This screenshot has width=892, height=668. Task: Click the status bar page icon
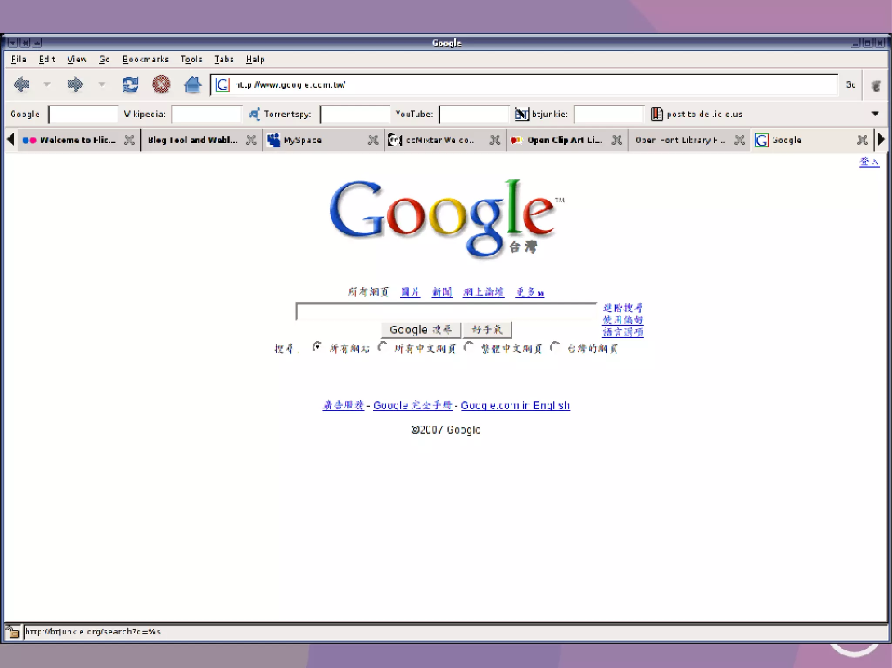coord(13,631)
